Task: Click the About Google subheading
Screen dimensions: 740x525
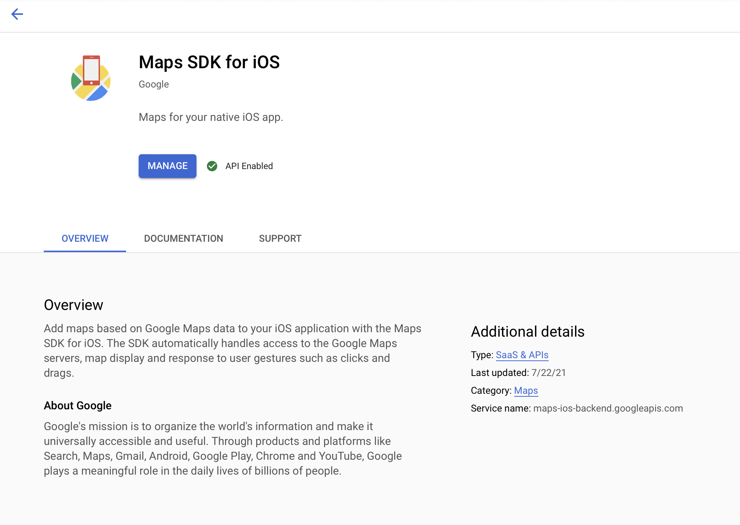Action: (77, 406)
